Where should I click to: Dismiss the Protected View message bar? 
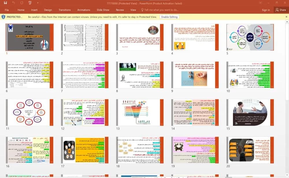pyautogui.click(x=286, y=17)
